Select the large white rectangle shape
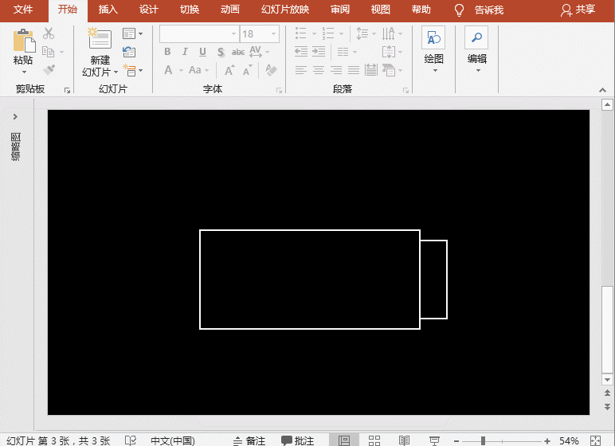 [x=310, y=280]
